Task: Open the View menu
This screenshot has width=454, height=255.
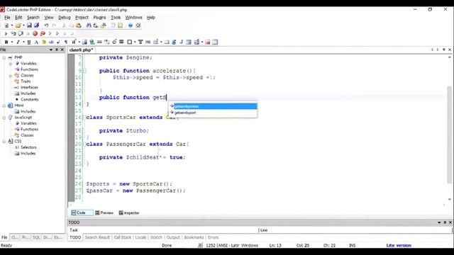Action: tap(49, 18)
